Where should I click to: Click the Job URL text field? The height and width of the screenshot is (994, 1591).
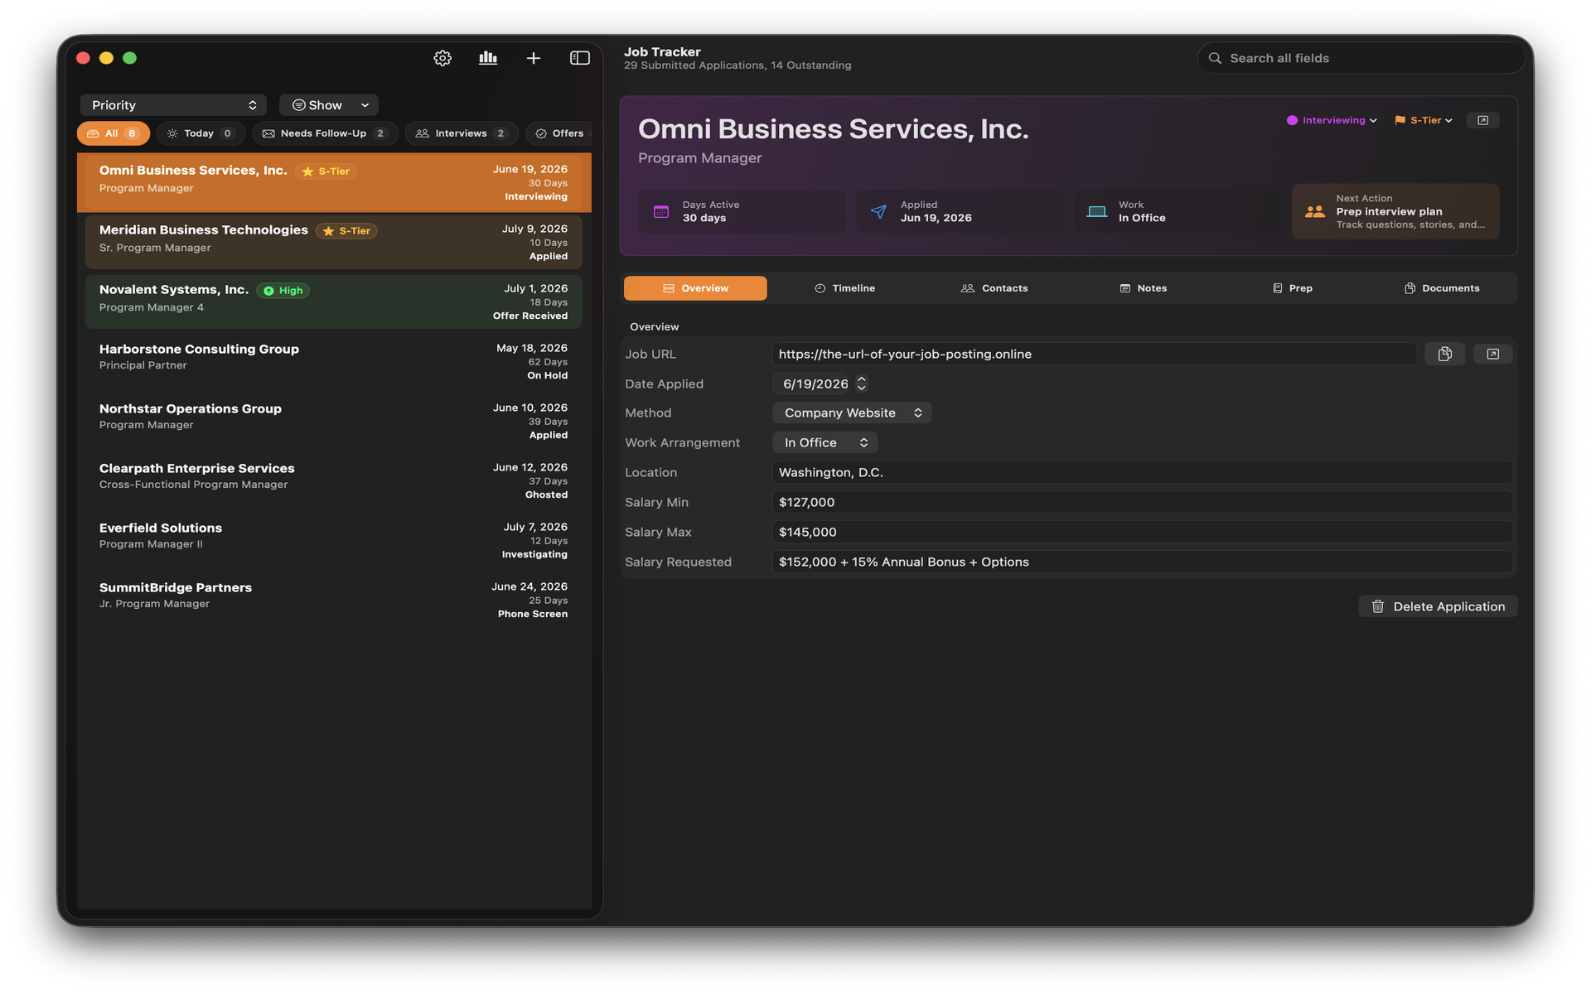(x=1094, y=354)
